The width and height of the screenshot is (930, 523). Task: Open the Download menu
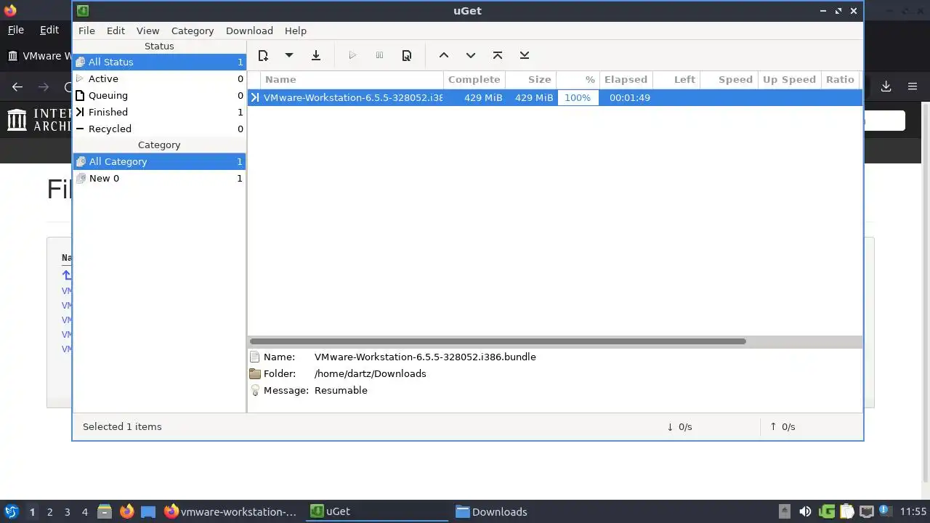pos(249,31)
